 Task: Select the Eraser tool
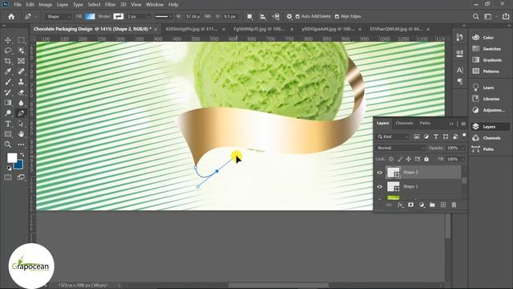point(21,92)
